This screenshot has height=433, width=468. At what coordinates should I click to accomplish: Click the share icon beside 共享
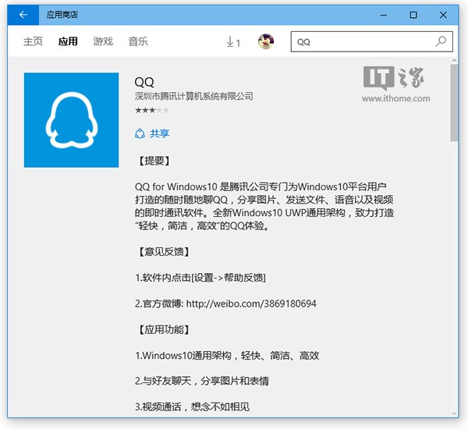coord(140,133)
